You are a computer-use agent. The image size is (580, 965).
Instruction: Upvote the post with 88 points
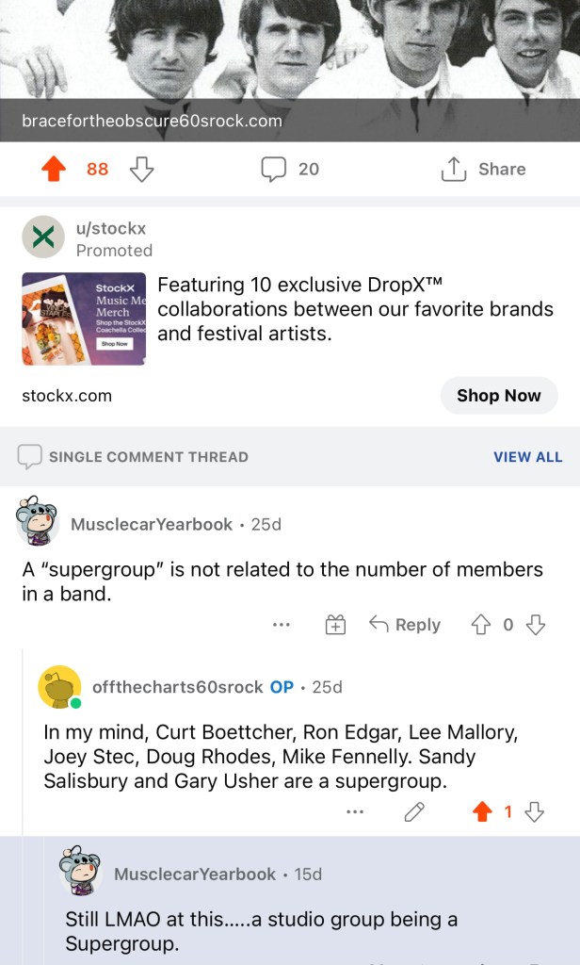[x=55, y=170]
